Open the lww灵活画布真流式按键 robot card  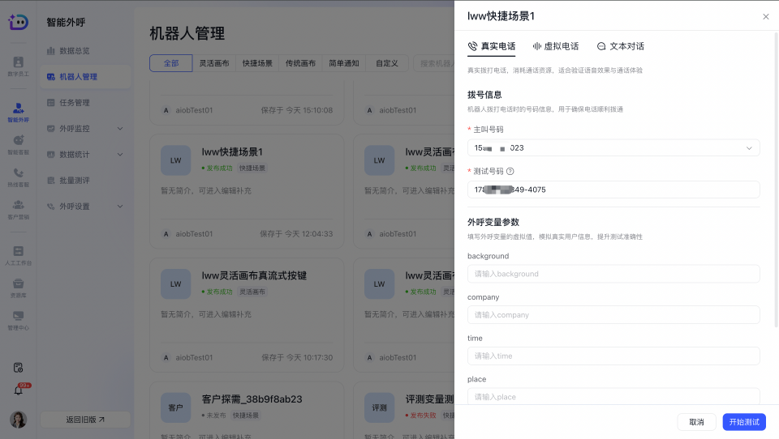pyautogui.click(x=247, y=315)
